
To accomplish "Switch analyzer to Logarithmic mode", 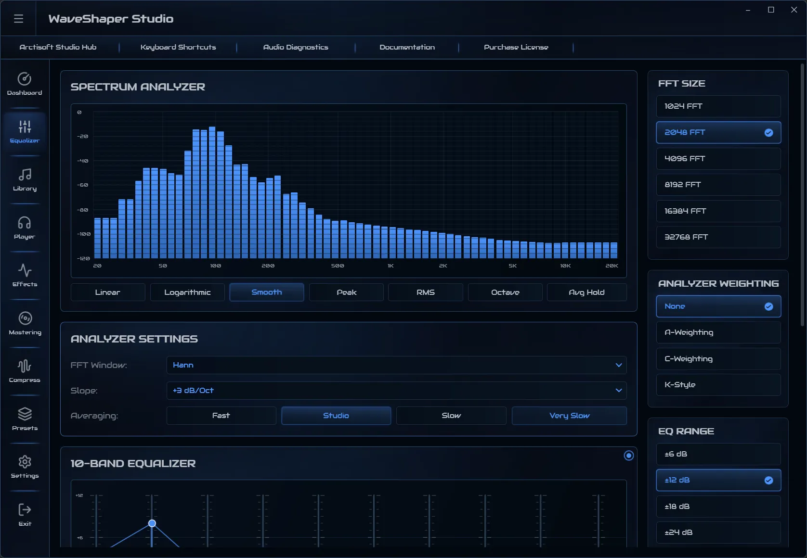I will point(187,292).
